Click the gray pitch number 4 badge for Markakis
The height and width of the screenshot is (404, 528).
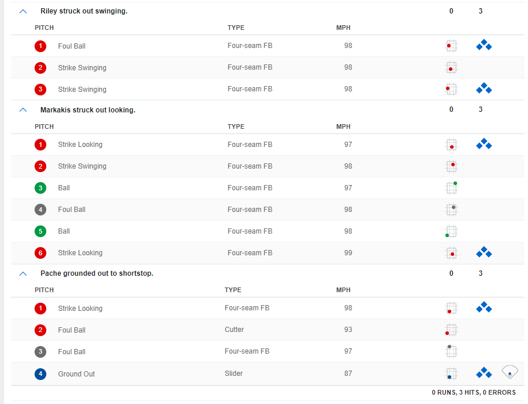[40, 210]
